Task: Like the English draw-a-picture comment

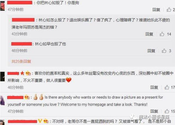Action: coord(167,111)
